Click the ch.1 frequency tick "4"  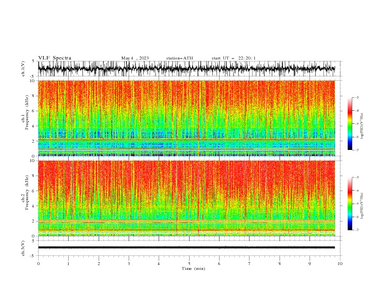(34, 126)
